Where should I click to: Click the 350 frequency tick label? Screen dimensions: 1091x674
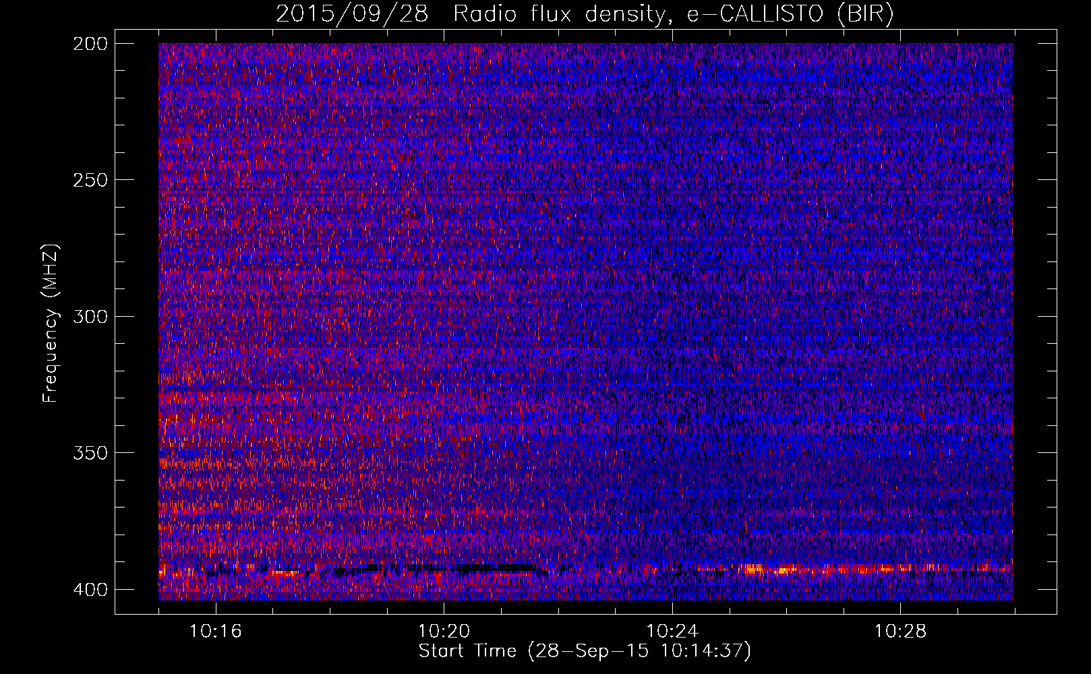(x=90, y=452)
